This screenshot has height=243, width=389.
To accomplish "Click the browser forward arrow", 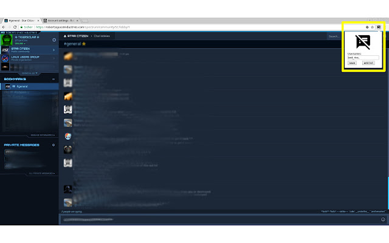I will pyautogui.click(x=9, y=27).
